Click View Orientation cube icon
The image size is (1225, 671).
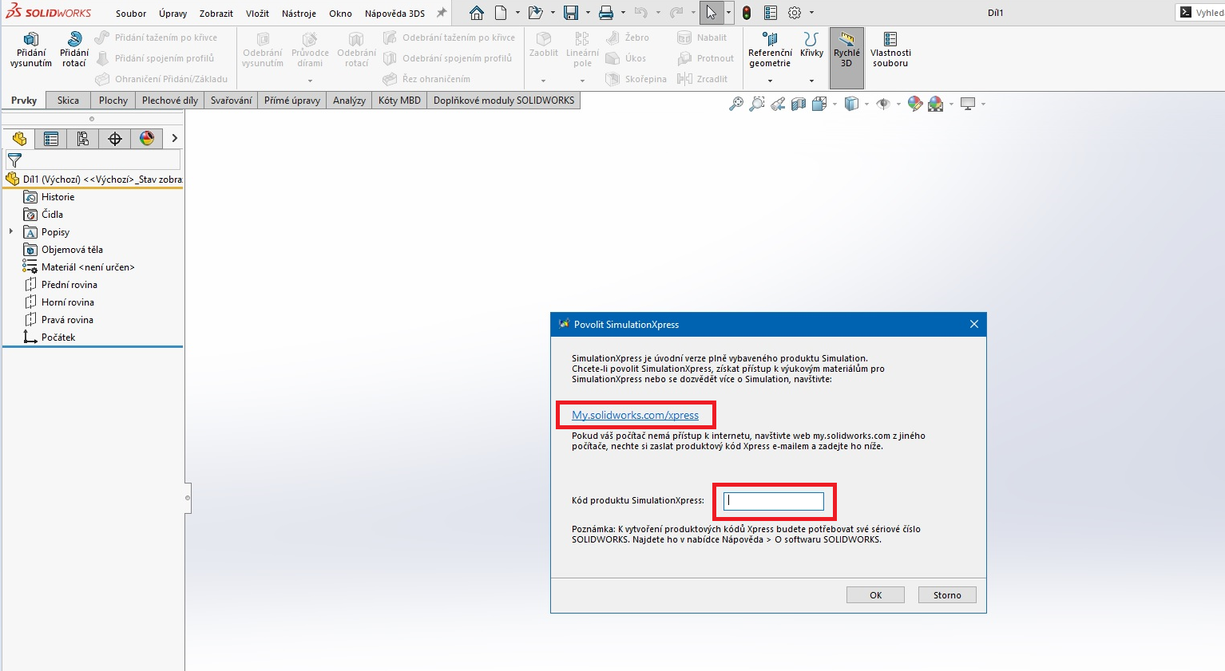819,104
